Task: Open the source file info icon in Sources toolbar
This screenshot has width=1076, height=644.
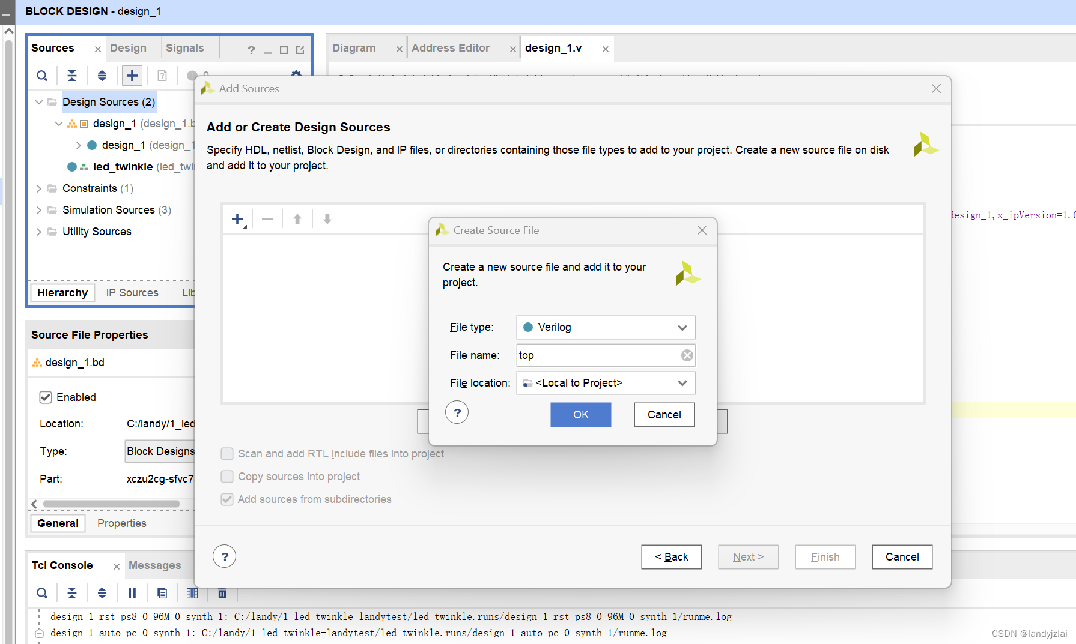Action: (162, 76)
